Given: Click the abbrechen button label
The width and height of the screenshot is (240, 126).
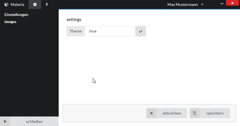Looking at the screenshot, I should click(x=172, y=113).
